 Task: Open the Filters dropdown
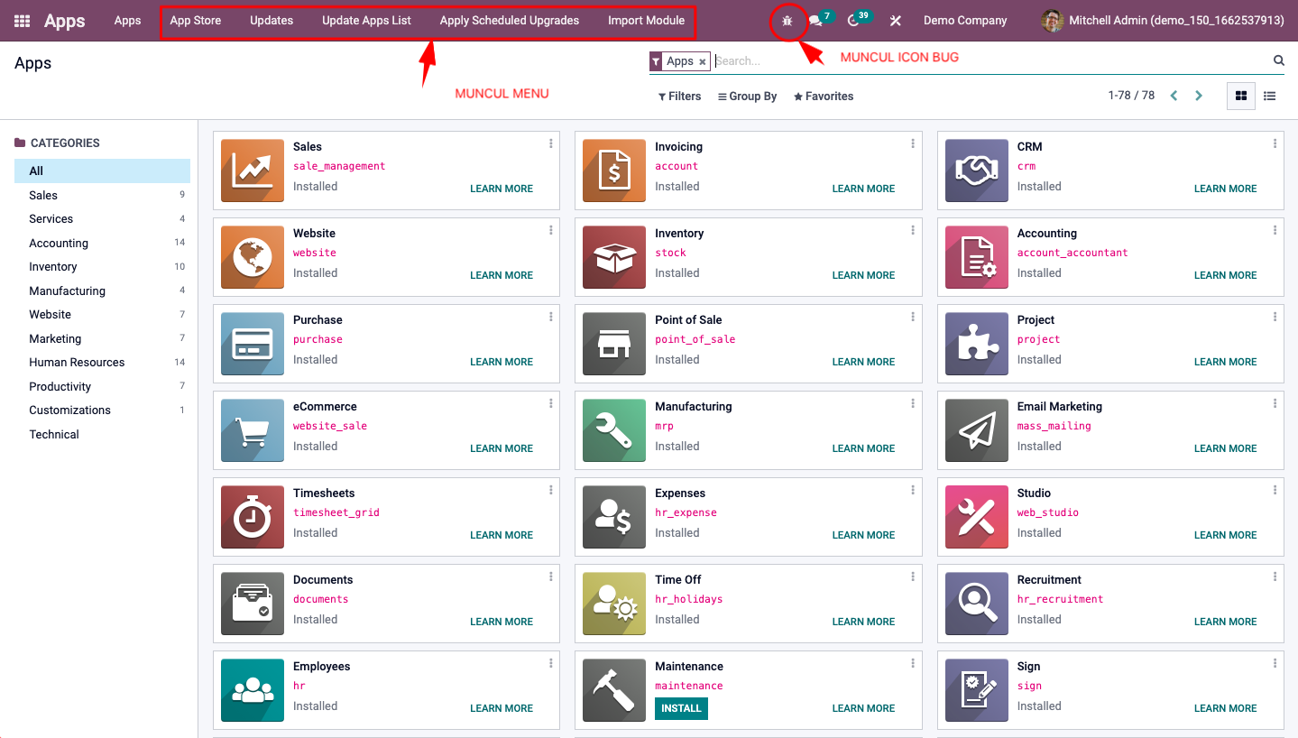678,96
